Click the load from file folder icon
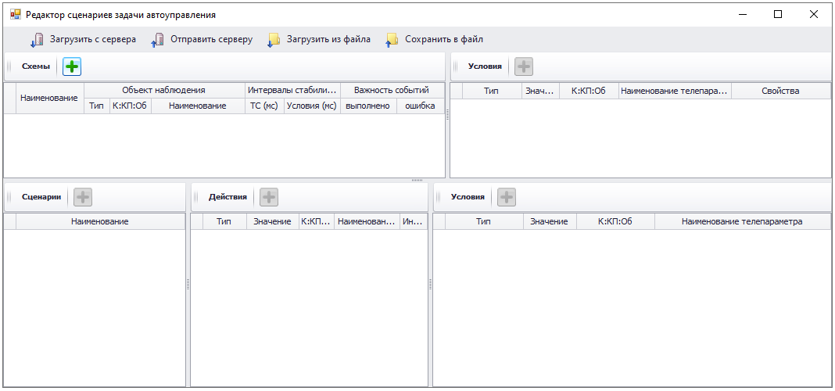 click(x=274, y=40)
